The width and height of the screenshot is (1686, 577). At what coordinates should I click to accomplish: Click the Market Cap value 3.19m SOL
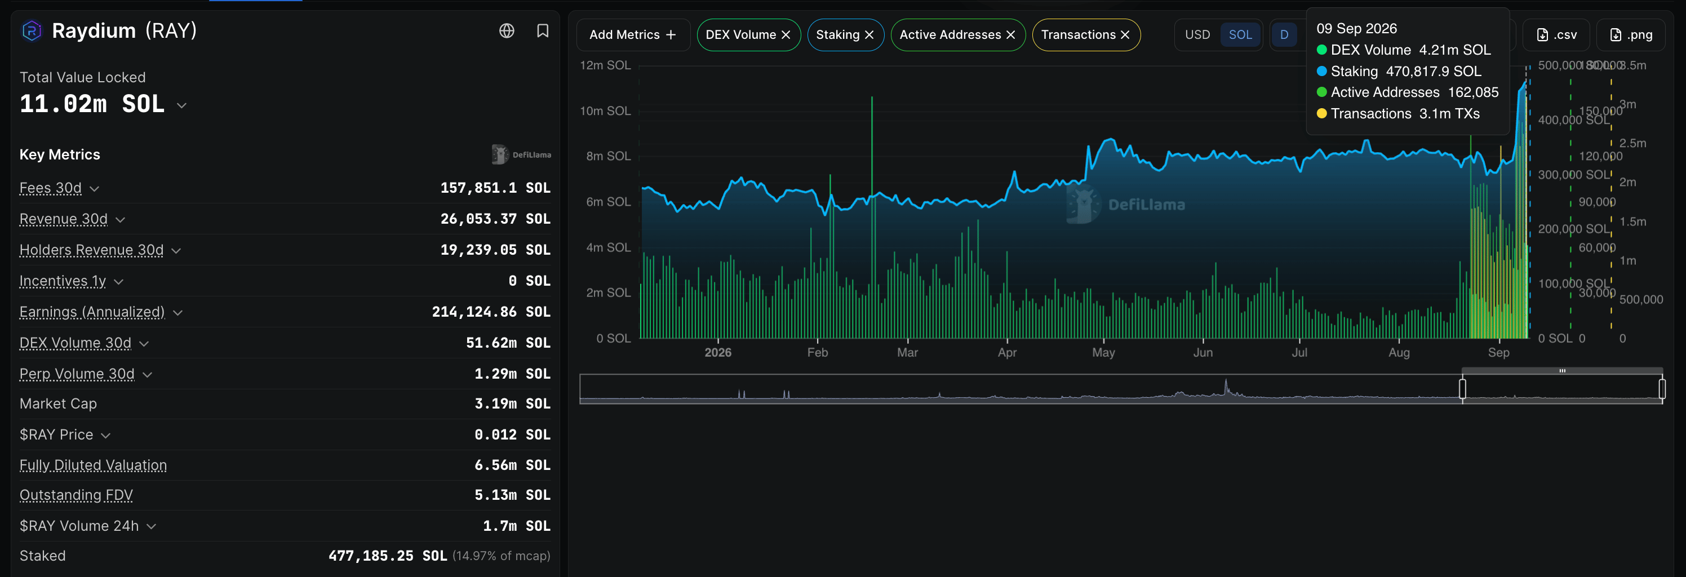point(512,403)
